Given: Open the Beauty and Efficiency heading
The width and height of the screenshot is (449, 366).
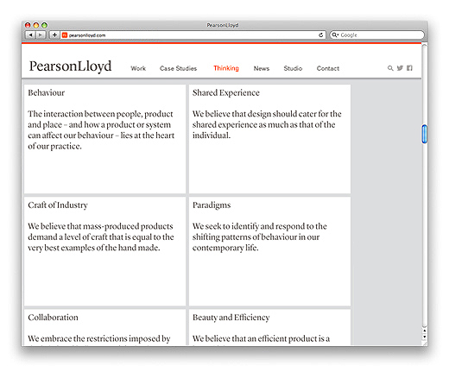Looking at the screenshot, I should (x=231, y=317).
